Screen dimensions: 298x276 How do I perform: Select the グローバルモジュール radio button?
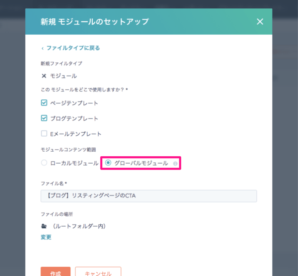[108, 163]
